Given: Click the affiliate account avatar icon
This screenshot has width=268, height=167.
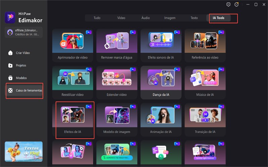Looking at the screenshot, I should click(10, 32).
